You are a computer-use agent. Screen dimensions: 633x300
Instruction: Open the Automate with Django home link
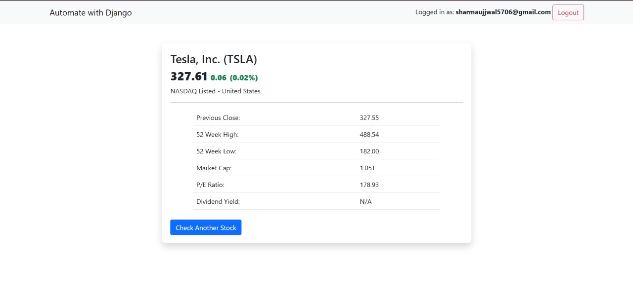pyautogui.click(x=90, y=12)
